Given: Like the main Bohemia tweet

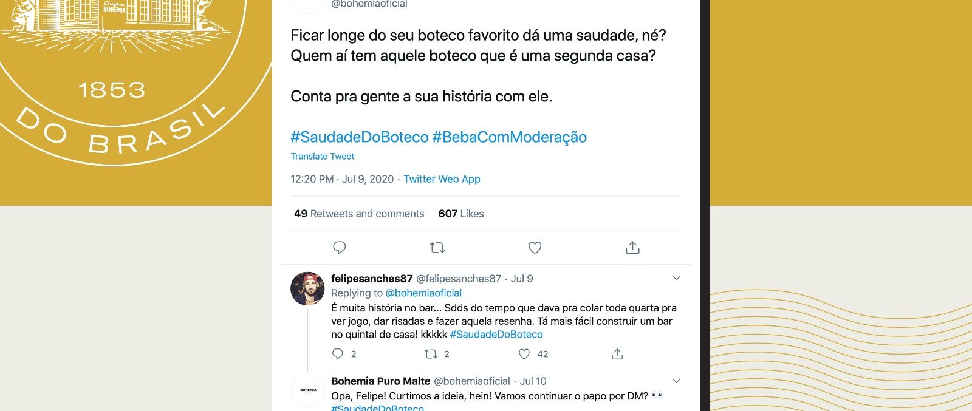Looking at the screenshot, I should pyautogui.click(x=535, y=248).
